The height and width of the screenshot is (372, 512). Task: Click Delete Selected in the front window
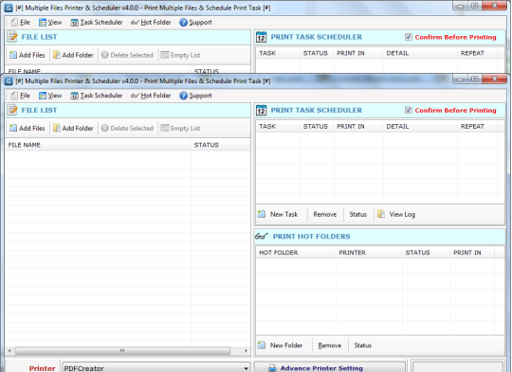pos(127,128)
